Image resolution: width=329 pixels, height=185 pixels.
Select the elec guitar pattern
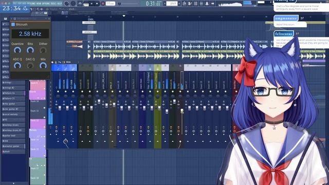13,104
